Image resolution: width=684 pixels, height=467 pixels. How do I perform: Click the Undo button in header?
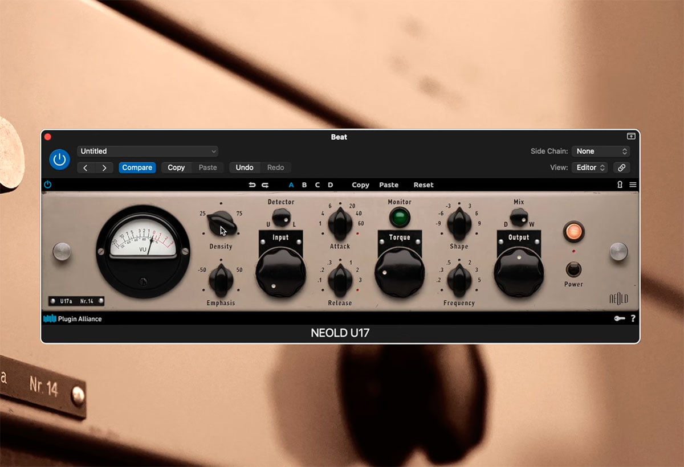point(245,167)
